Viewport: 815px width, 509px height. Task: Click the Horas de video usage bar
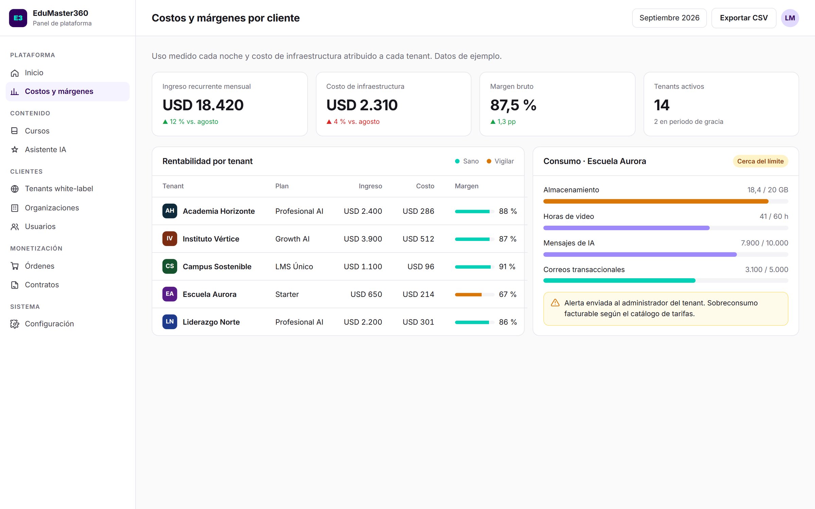point(666,228)
